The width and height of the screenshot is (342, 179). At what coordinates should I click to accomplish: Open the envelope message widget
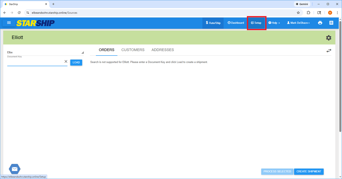point(15,169)
